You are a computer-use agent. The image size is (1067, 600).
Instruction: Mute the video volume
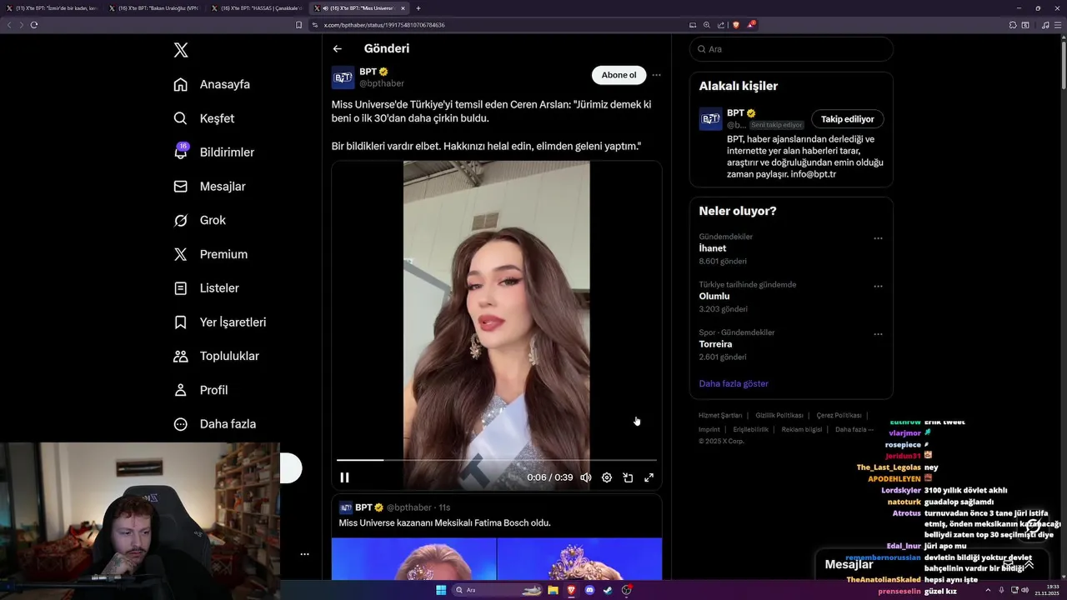point(586,477)
